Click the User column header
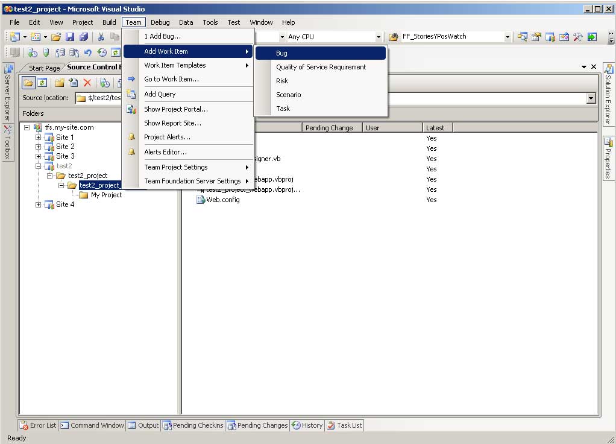This screenshot has height=444, width=616. 392,128
